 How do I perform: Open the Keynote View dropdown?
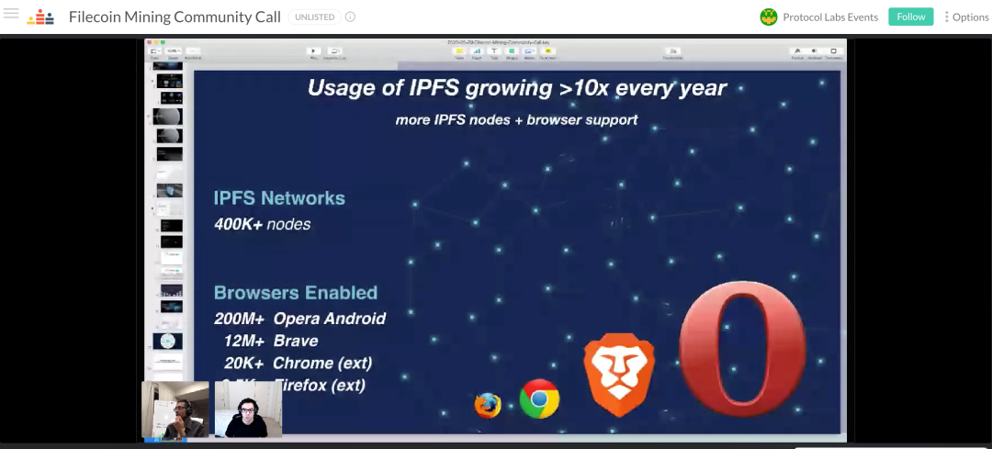[x=154, y=52]
